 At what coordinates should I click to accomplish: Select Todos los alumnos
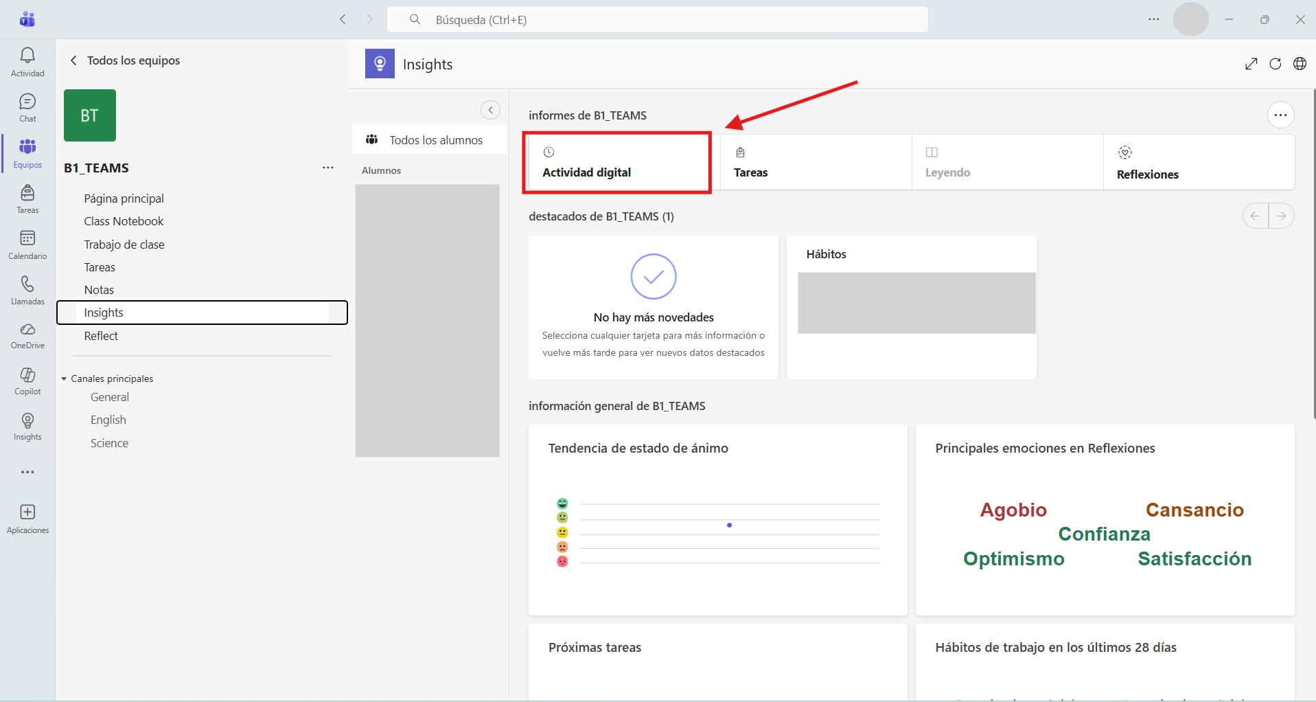tap(429, 139)
